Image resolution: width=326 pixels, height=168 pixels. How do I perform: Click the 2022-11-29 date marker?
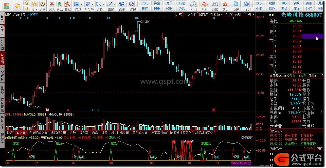tap(241, 163)
